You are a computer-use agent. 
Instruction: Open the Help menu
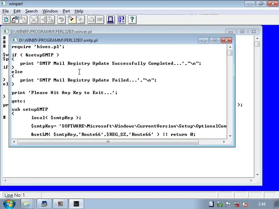[79, 11]
